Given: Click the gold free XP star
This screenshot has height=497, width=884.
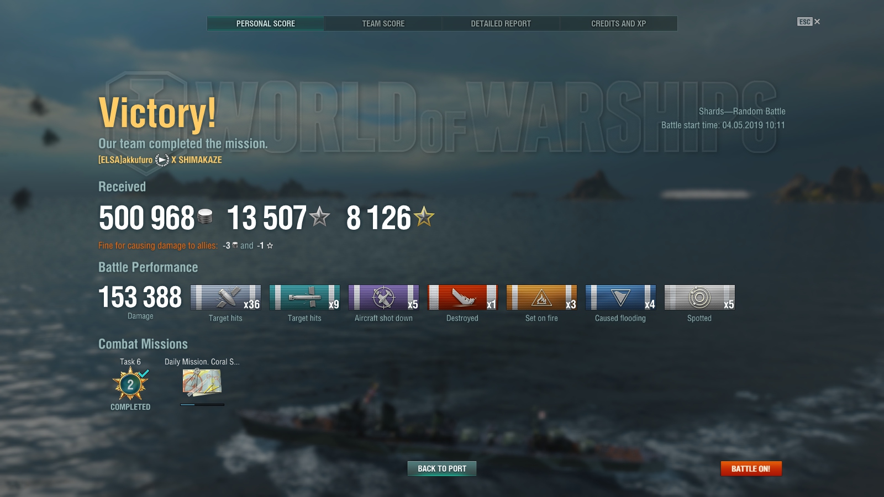Looking at the screenshot, I should tap(424, 216).
